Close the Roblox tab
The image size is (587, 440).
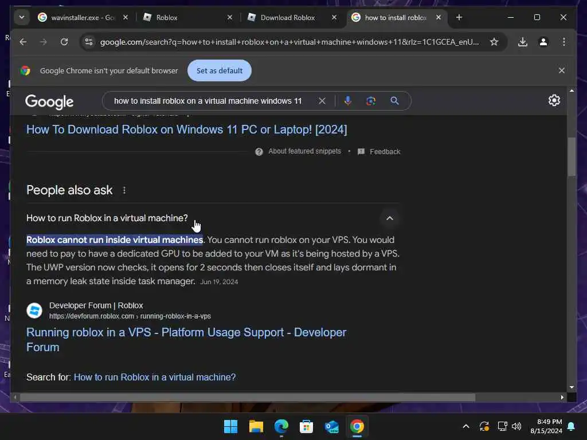230,18
